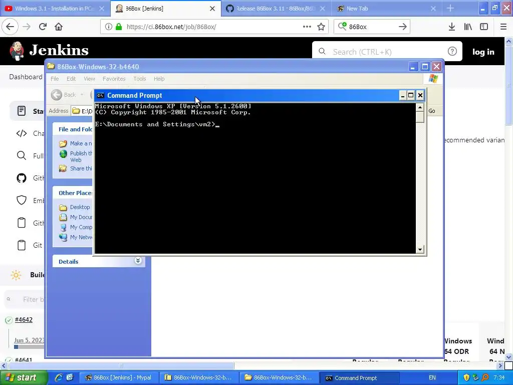Click the Jenkins butler logo

coord(17,51)
